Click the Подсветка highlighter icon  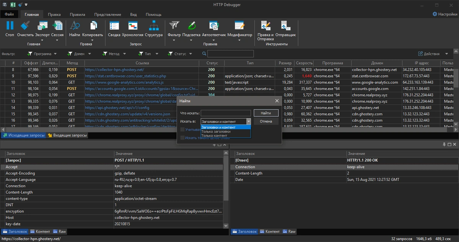(x=192, y=26)
